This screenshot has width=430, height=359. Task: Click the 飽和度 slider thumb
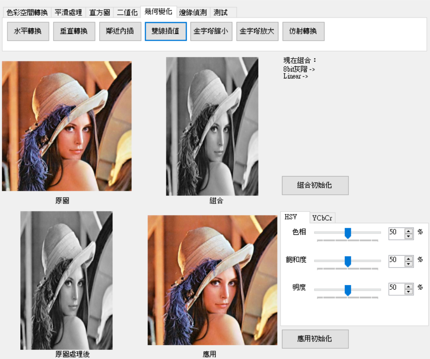pos(348,262)
